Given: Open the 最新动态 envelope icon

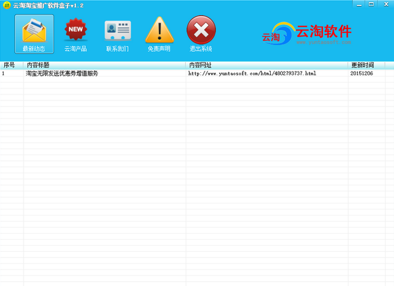Looking at the screenshot, I should tap(34, 34).
